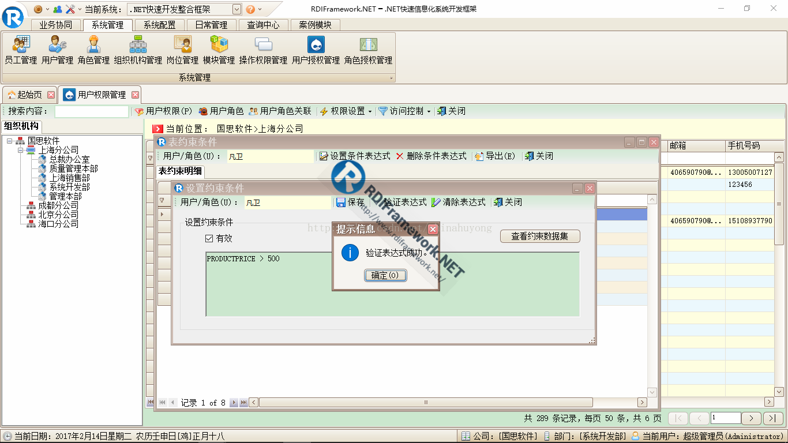
Task: Close the 起始页 tab
Action: [51, 95]
